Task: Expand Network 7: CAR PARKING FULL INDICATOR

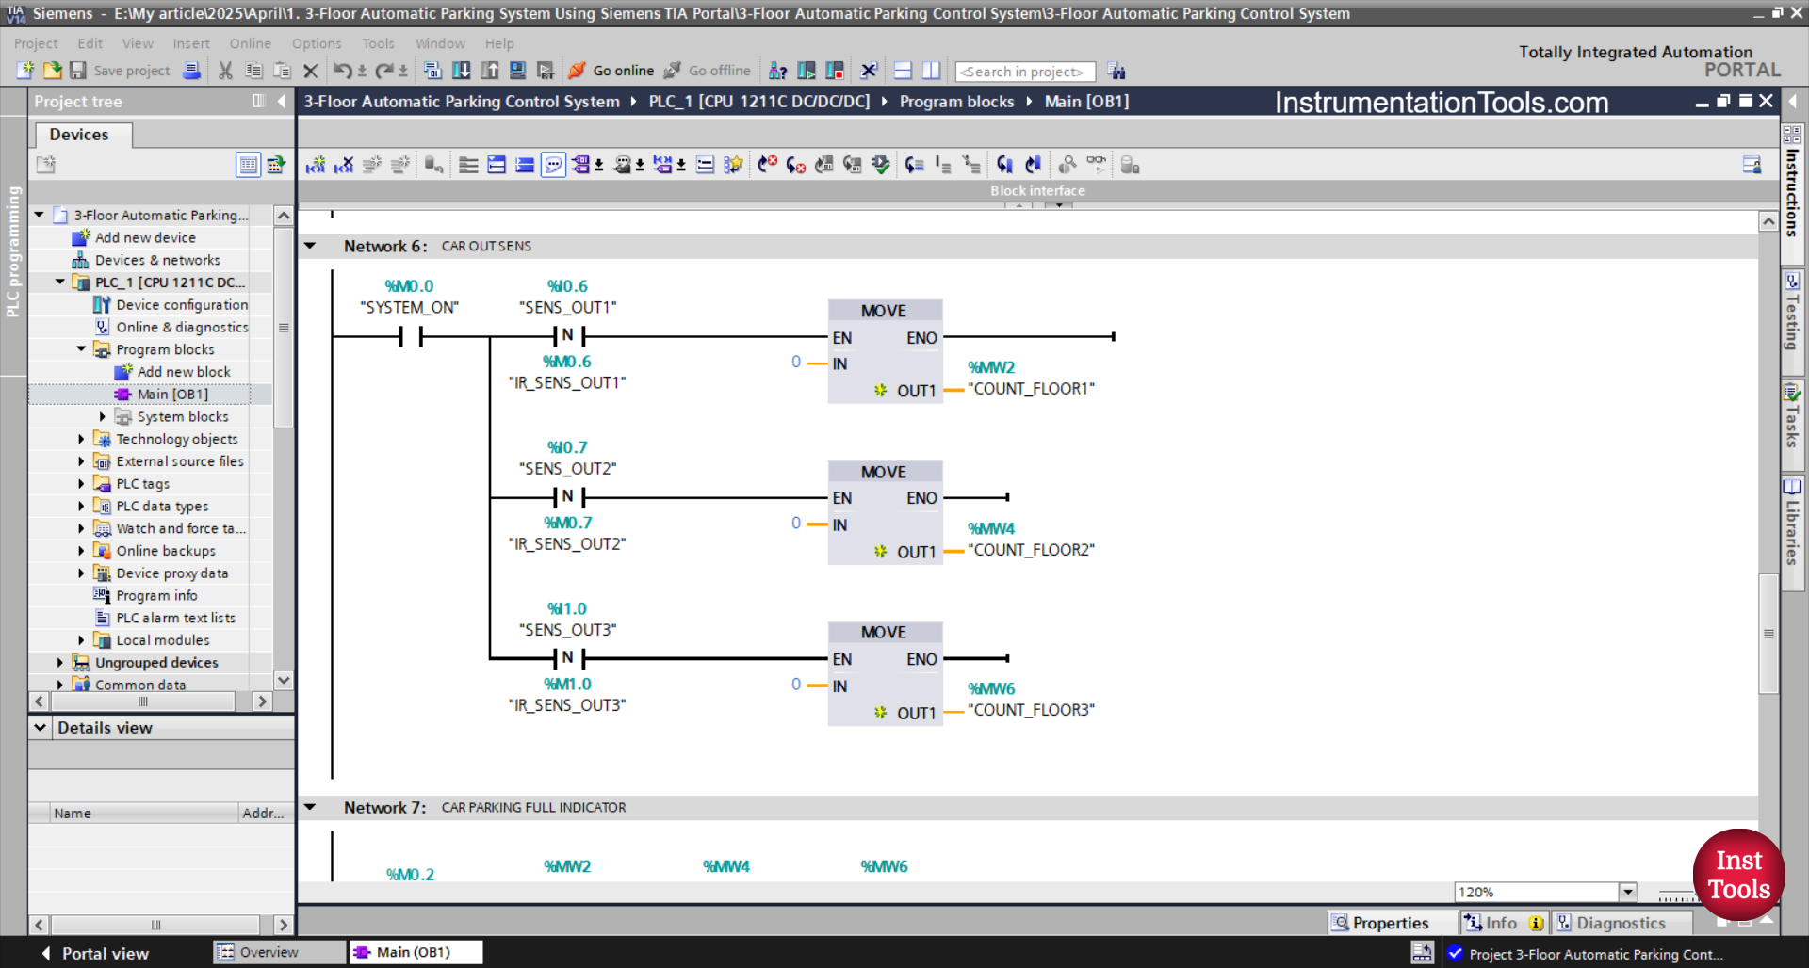Action: [311, 807]
